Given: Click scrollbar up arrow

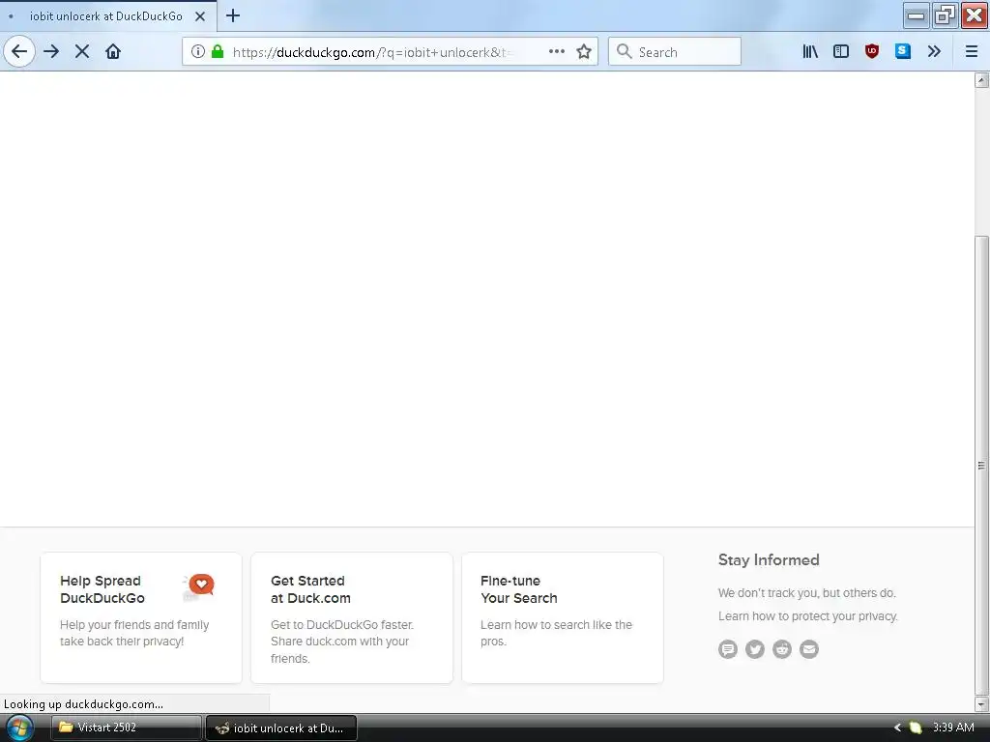Looking at the screenshot, I should (x=982, y=79).
